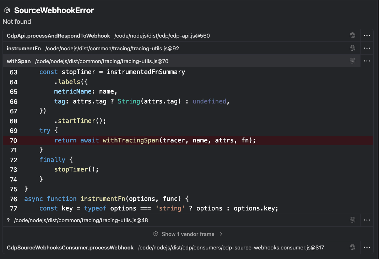Expand the CdpSourceWebhooksConsumer.processWebhook stack frame
Viewport: 379px width, 259px height.
tap(181, 247)
